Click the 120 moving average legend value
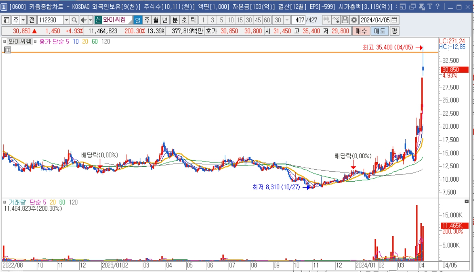Viewport: 474px width, 272px height. [x=105, y=41]
